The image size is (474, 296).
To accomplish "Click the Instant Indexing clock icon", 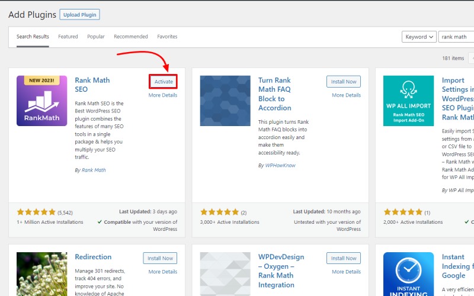I will pyautogui.click(x=408, y=274).
